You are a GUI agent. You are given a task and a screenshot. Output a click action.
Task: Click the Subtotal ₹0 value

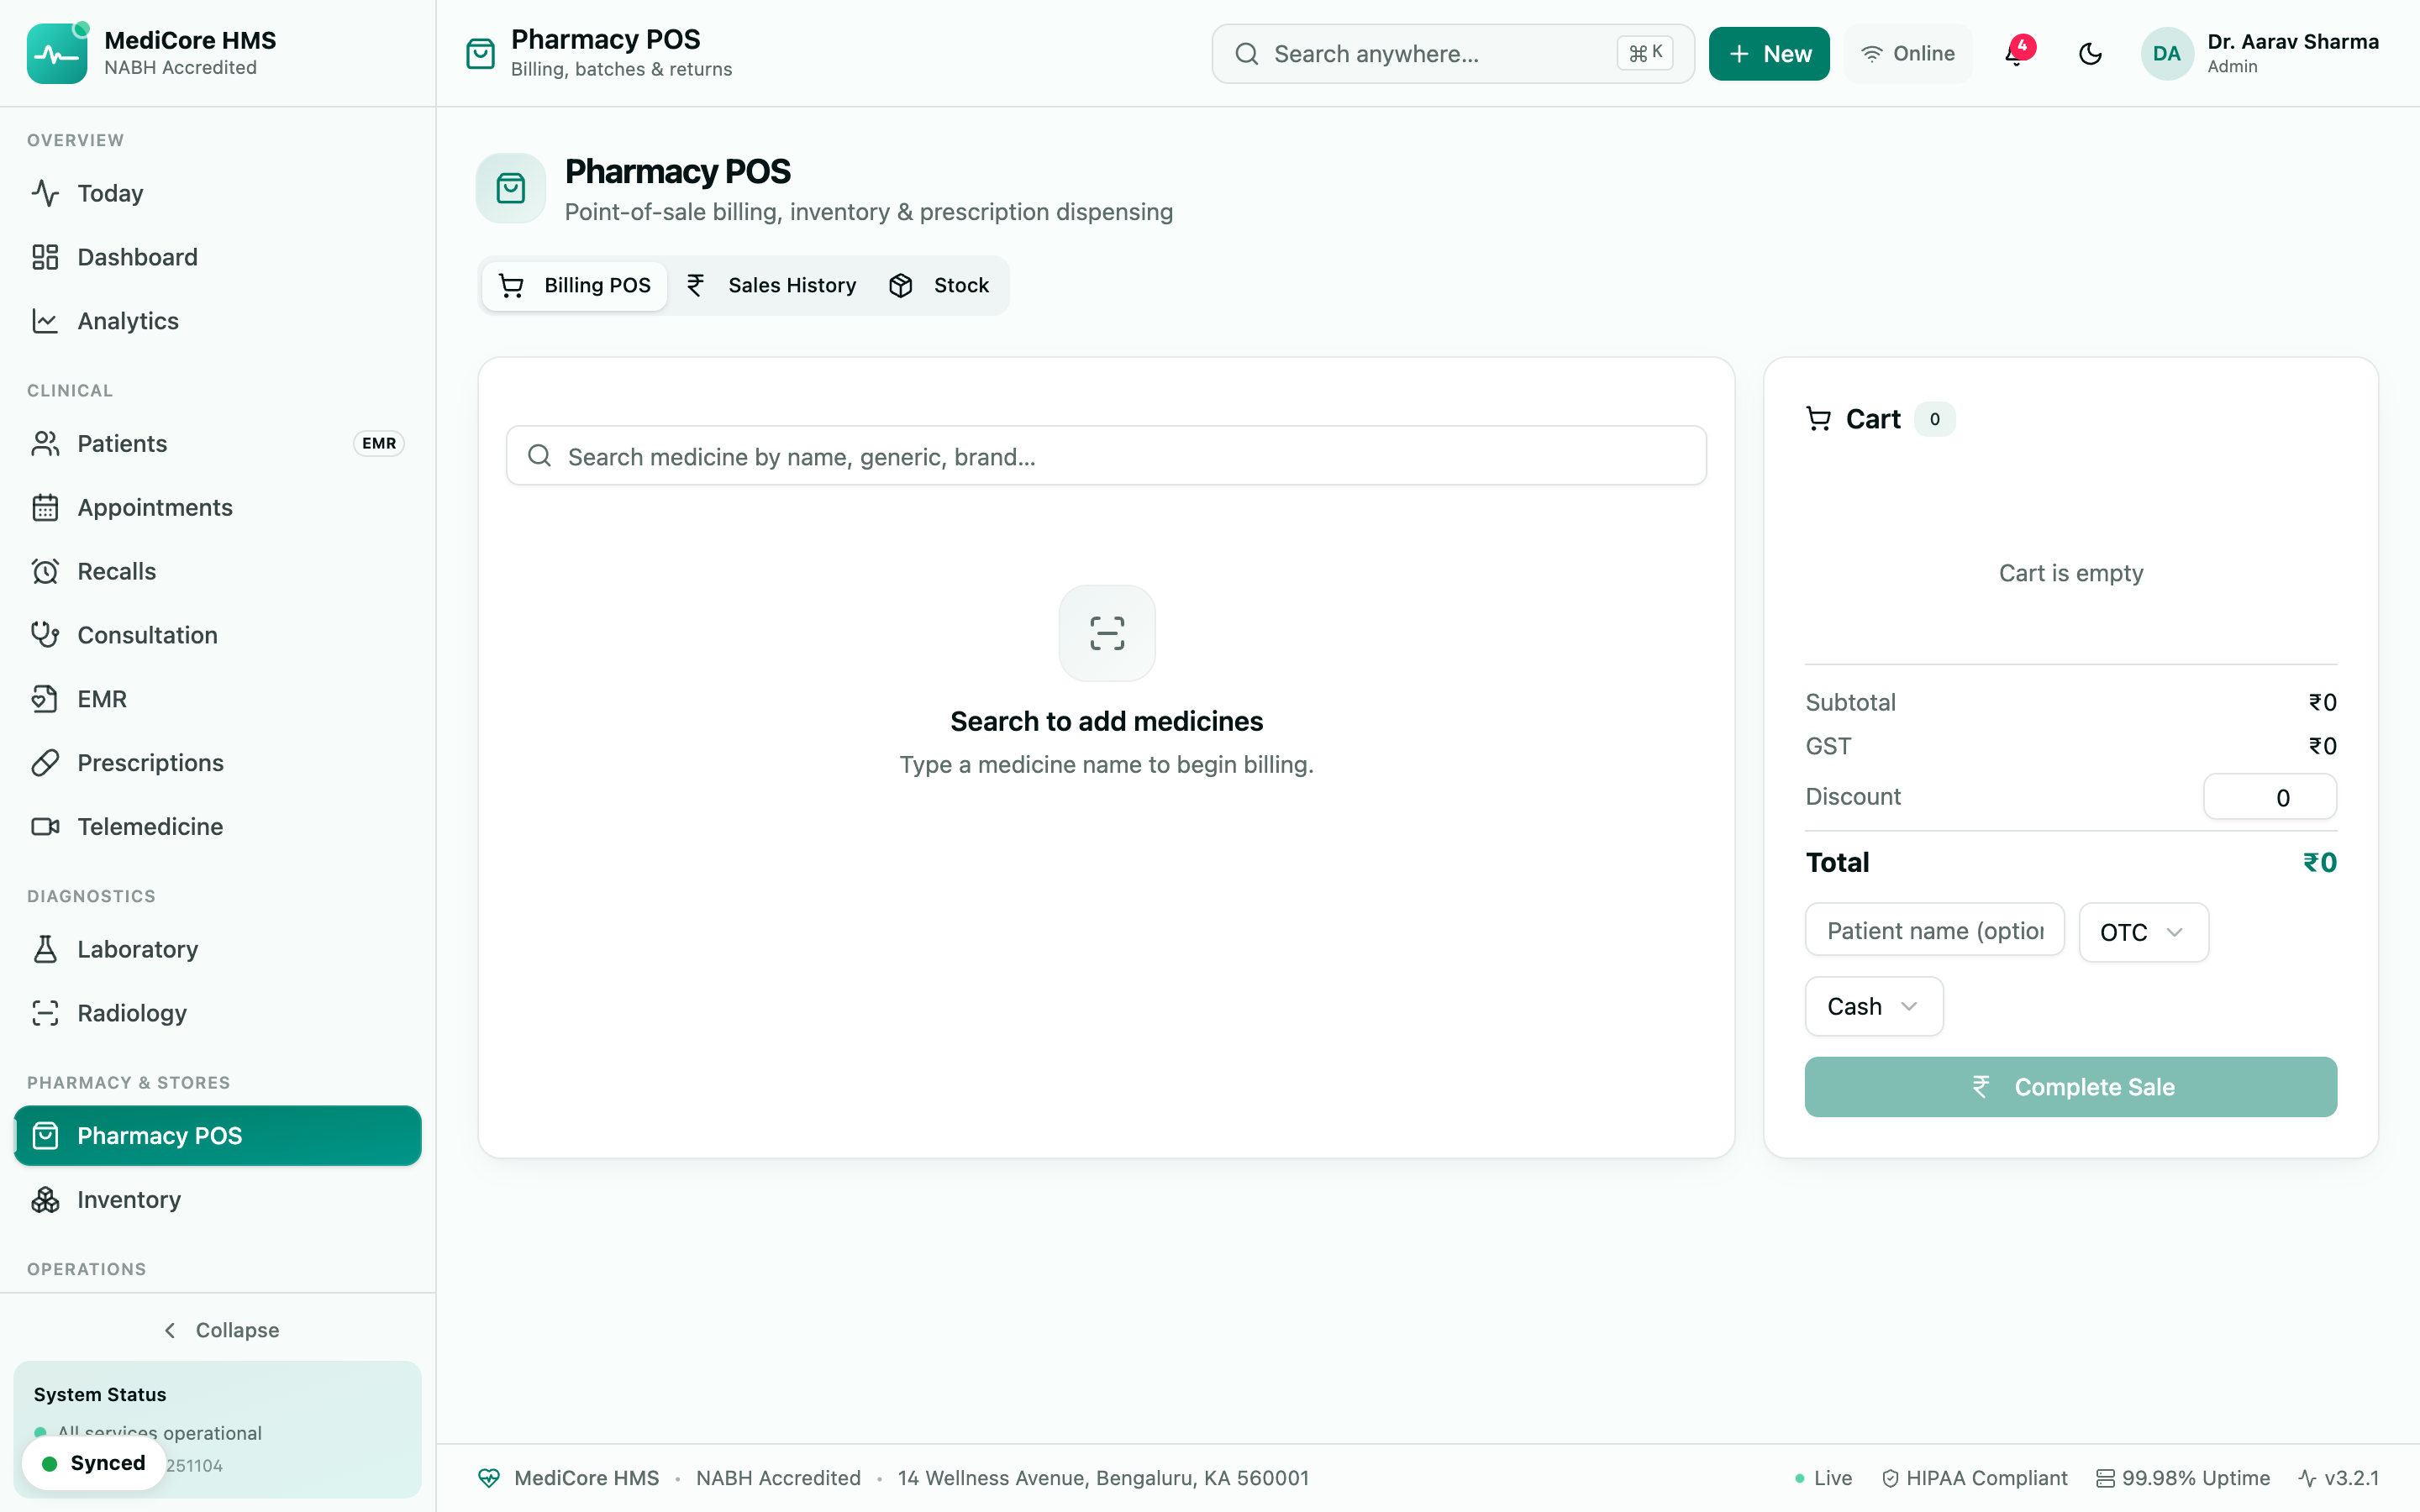2322,702
